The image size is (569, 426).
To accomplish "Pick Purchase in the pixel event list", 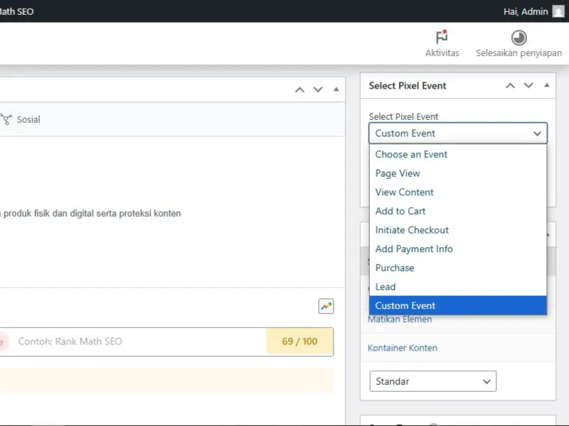I will [x=395, y=268].
